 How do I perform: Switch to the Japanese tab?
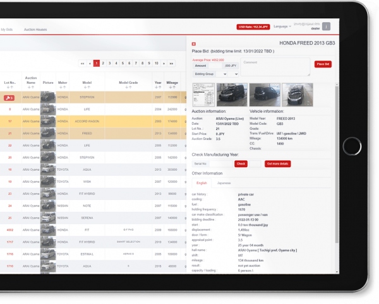(224, 183)
